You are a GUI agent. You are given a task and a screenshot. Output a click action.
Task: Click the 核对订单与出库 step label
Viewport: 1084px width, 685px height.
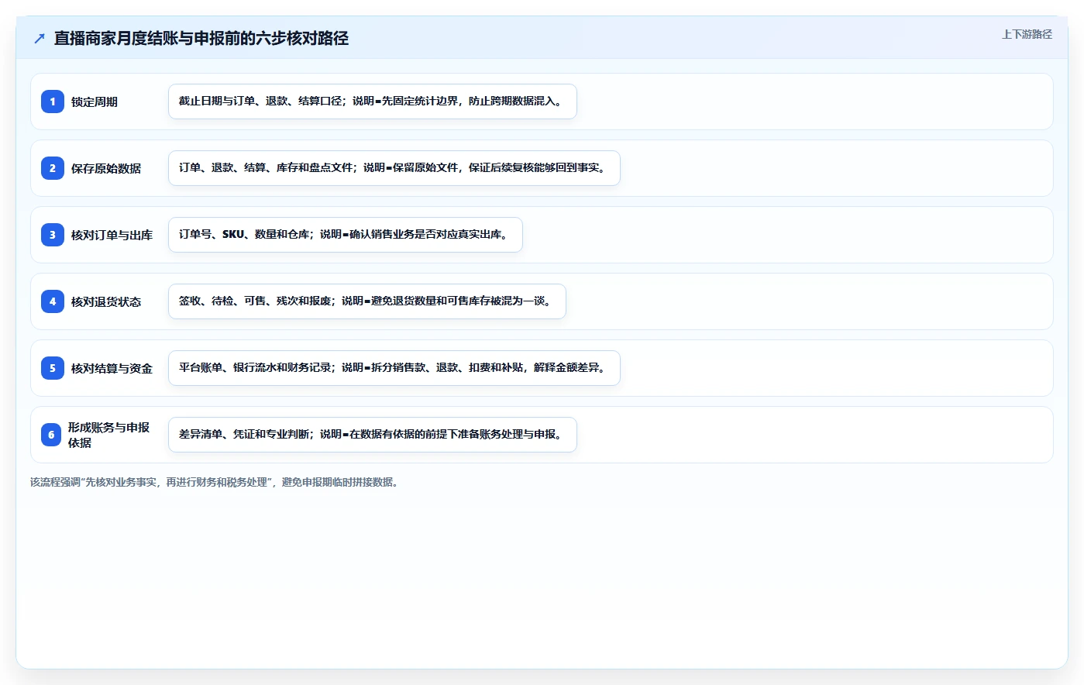coord(112,236)
